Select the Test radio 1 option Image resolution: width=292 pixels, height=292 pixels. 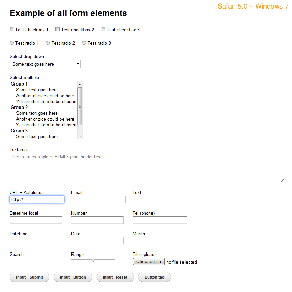coord(12,43)
